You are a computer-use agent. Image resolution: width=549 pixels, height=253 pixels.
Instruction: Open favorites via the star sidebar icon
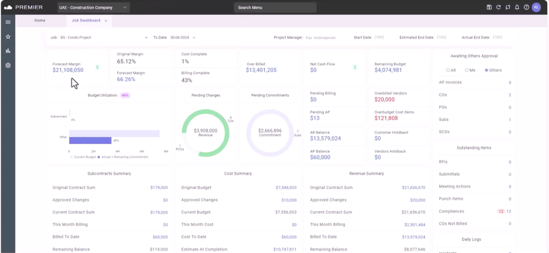click(8, 36)
